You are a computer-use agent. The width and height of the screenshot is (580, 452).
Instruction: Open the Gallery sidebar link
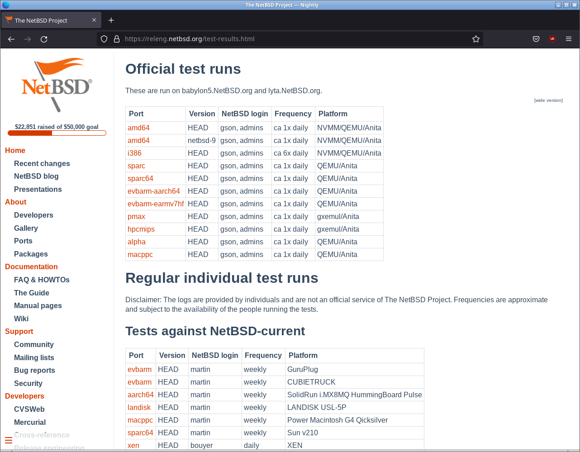click(26, 228)
